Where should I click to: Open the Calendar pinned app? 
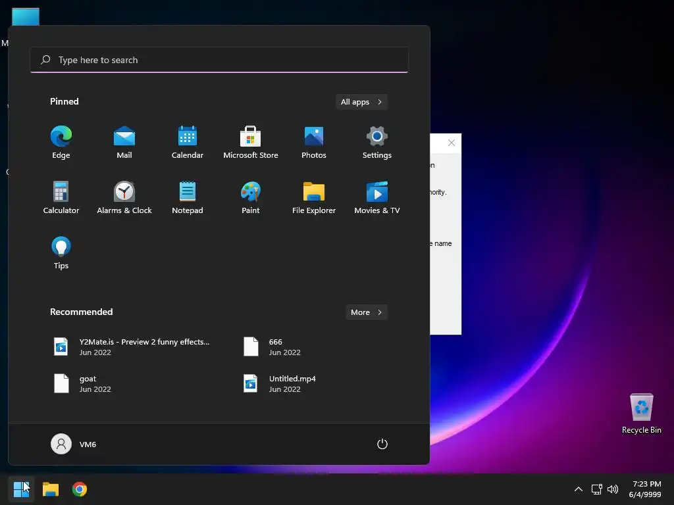188,143
